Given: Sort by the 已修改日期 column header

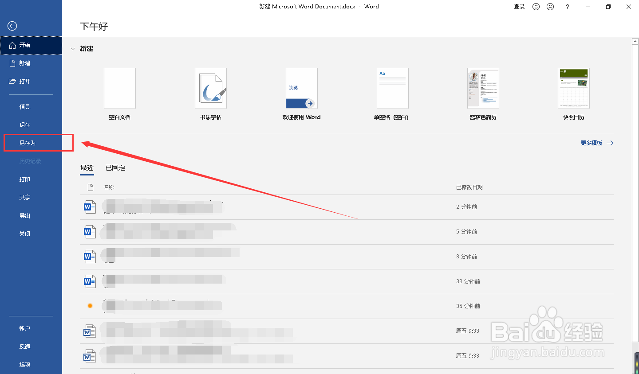Looking at the screenshot, I should coord(469,187).
